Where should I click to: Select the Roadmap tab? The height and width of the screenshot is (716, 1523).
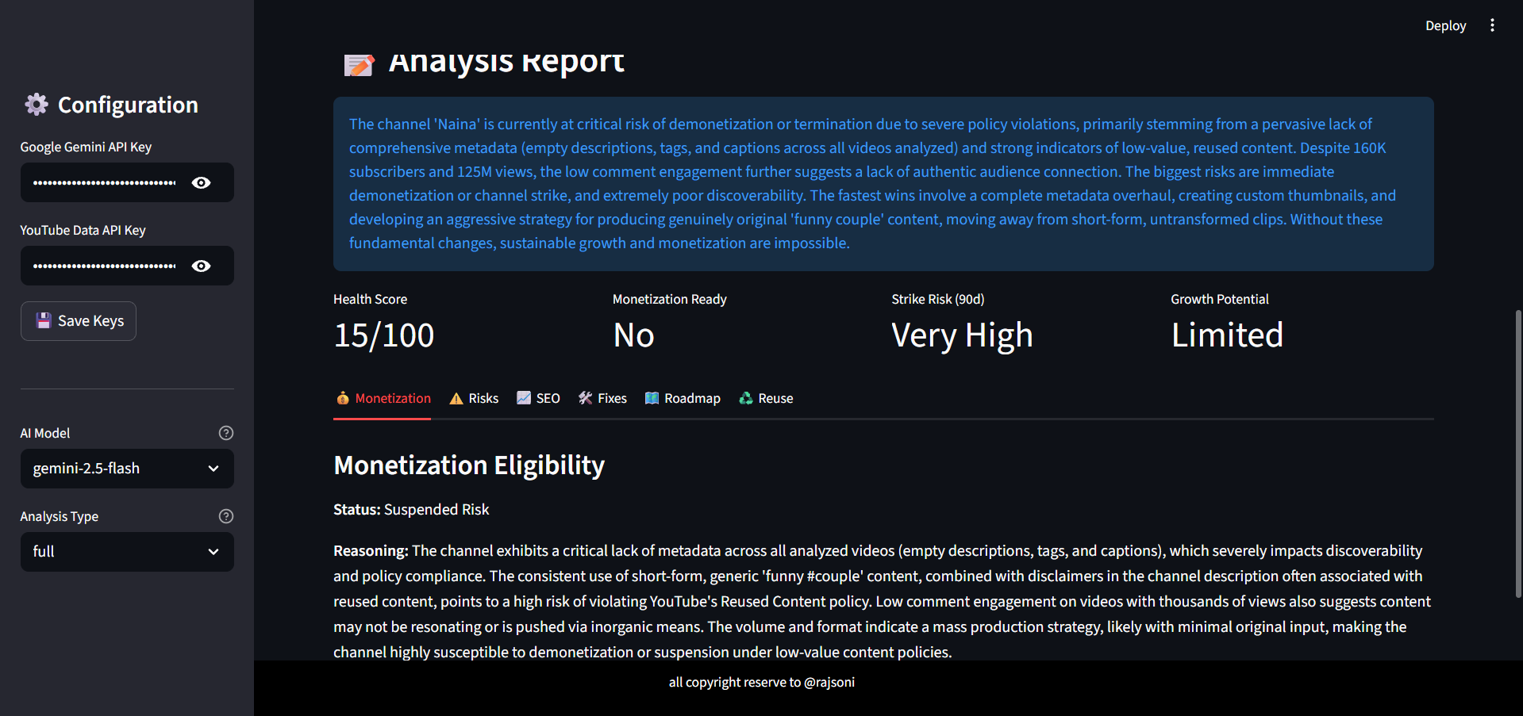pyautogui.click(x=683, y=399)
